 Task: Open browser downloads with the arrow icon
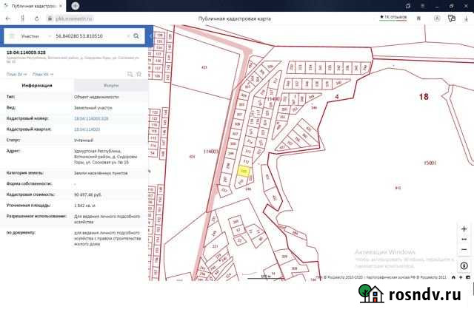[x=466, y=18]
